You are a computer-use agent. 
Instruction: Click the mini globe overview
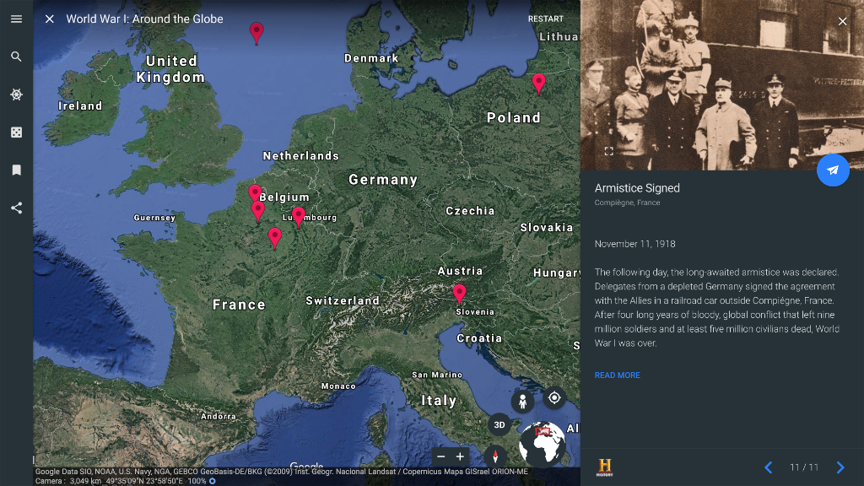543,445
